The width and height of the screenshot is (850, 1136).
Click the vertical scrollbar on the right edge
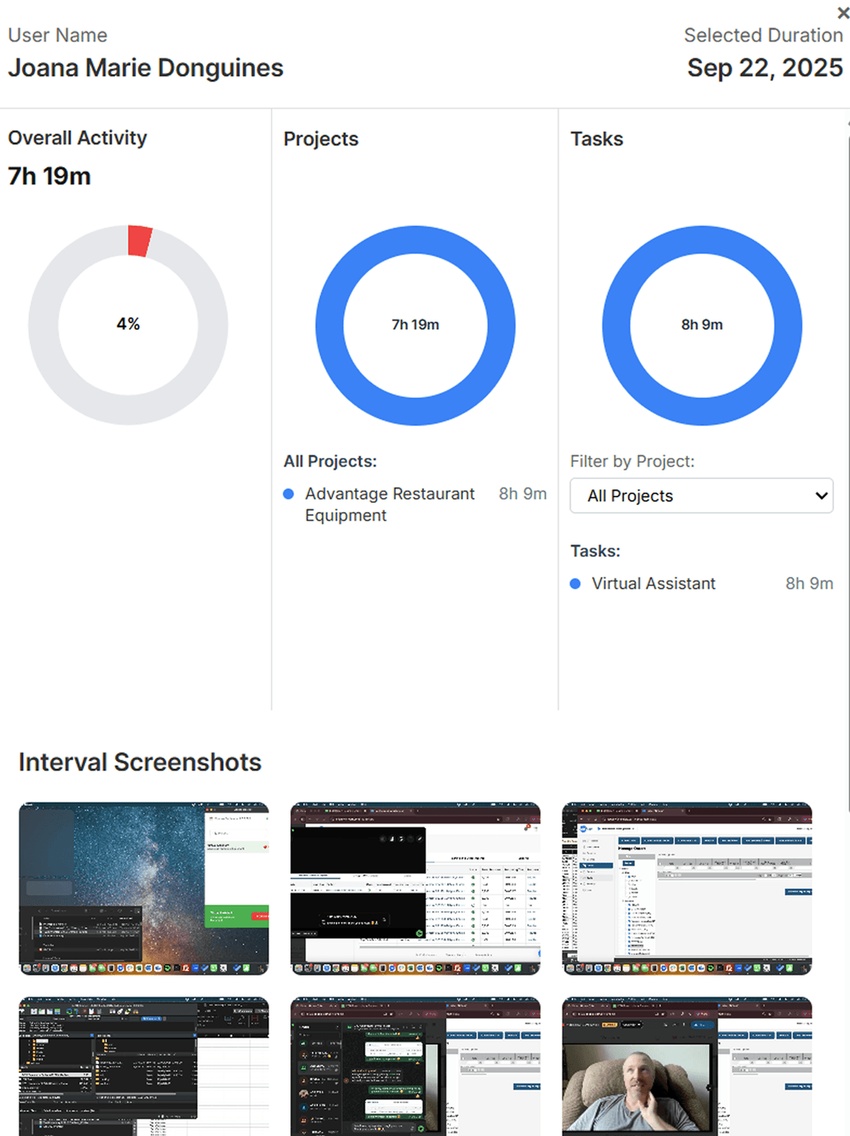pyautogui.click(x=848, y=472)
